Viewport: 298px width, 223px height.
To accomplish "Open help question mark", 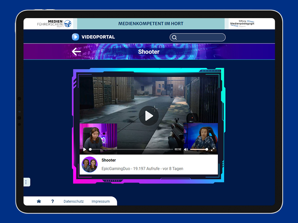I will pyautogui.click(x=53, y=202).
